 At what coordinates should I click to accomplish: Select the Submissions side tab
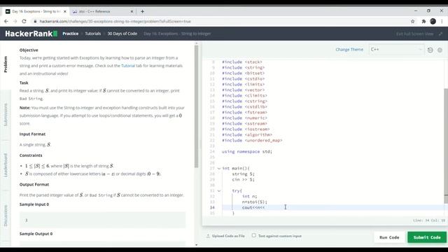pos(6,115)
